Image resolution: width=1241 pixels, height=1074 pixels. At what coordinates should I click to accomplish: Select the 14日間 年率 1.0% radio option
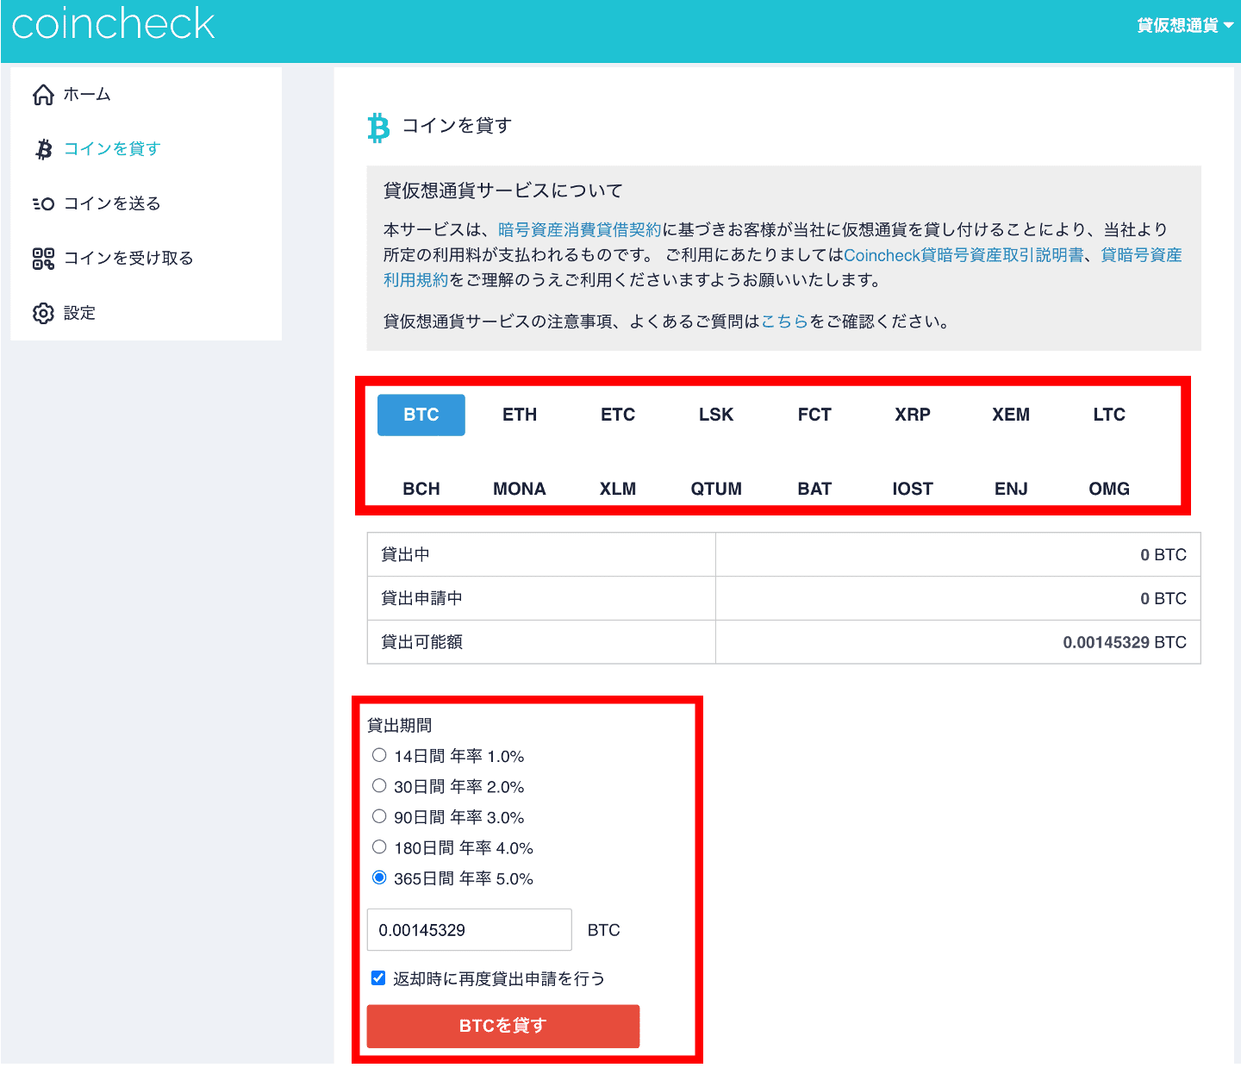(379, 756)
